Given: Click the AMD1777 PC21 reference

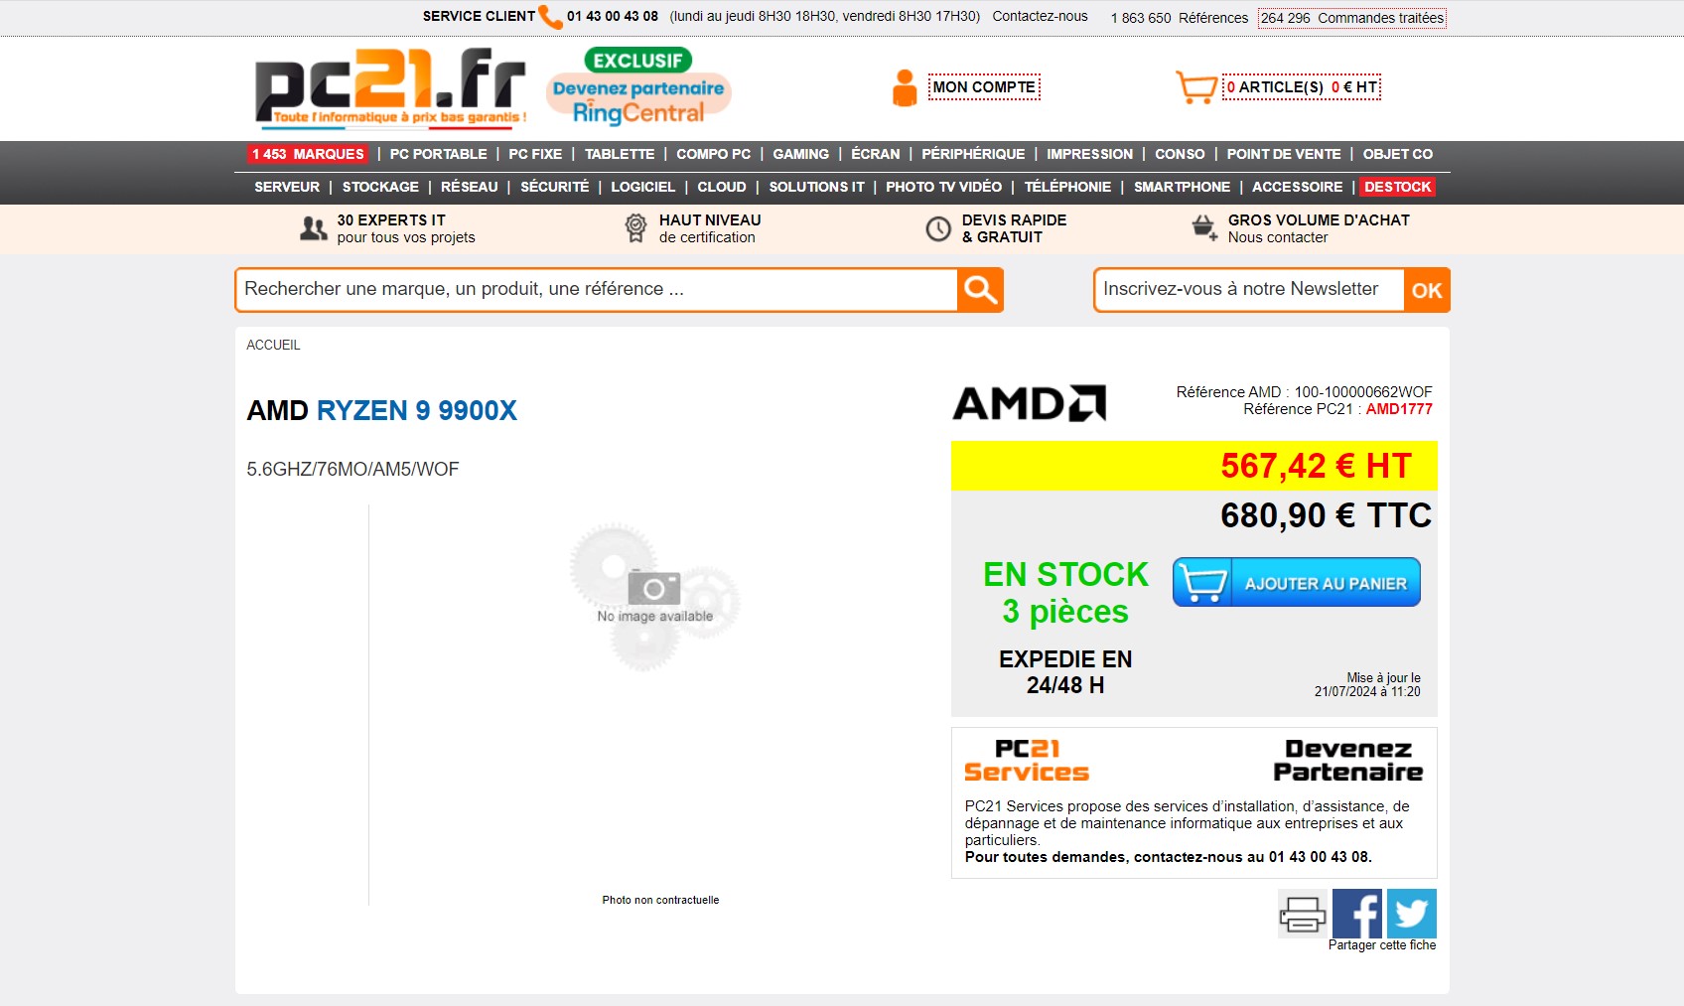Looking at the screenshot, I should (1399, 409).
